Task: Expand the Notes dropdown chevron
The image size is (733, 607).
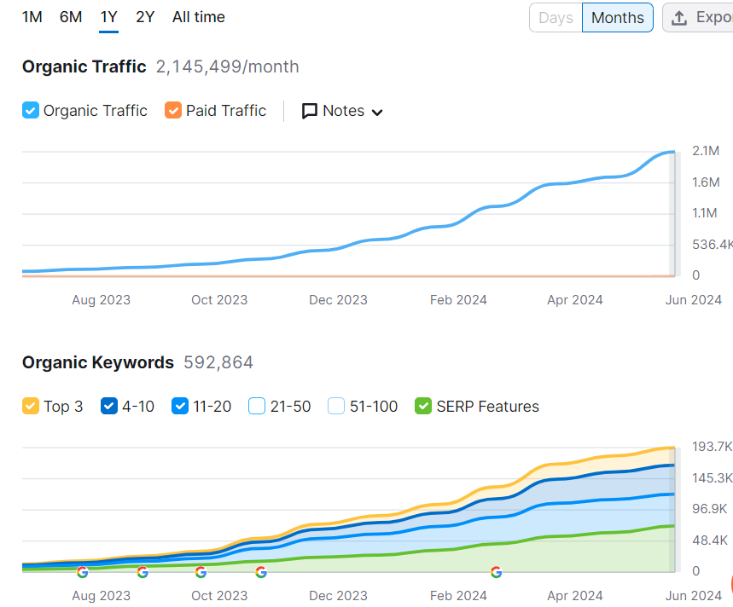Action: tap(377, 113)
